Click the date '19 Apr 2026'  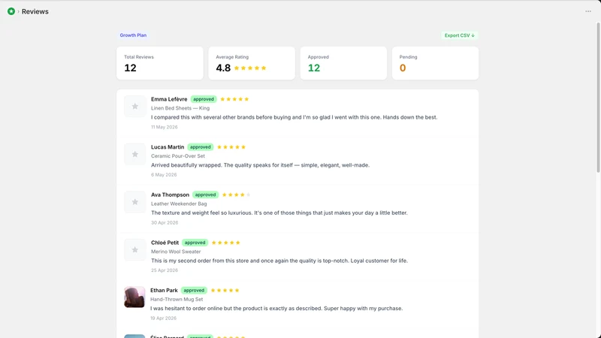[x=163, y=318]
